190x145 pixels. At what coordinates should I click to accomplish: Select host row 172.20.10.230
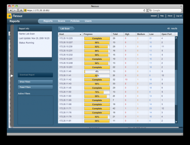point(116,47)
